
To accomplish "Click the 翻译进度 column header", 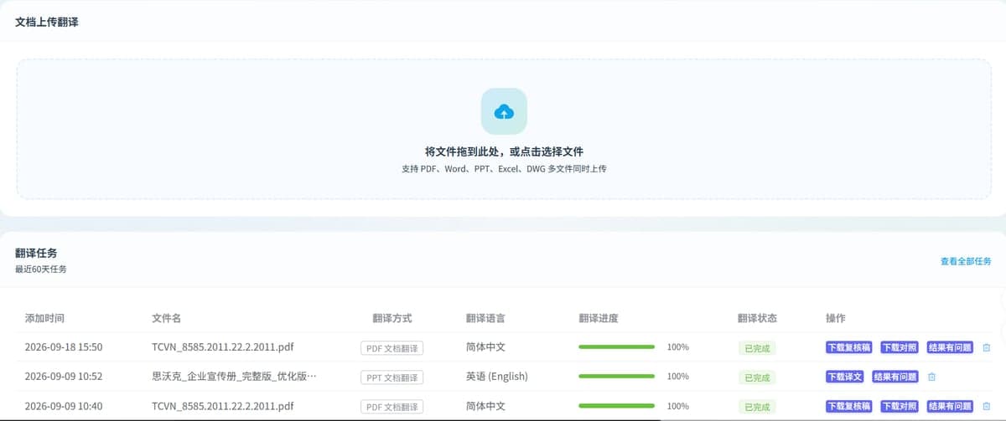I will [599, 318].
